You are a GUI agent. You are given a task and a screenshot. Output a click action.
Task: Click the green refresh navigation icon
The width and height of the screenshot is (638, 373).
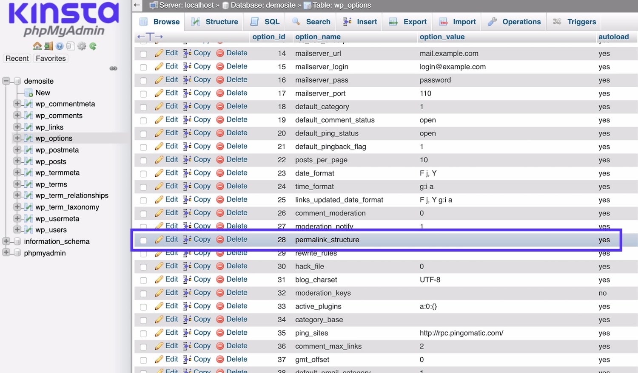(x=93, y=46)
